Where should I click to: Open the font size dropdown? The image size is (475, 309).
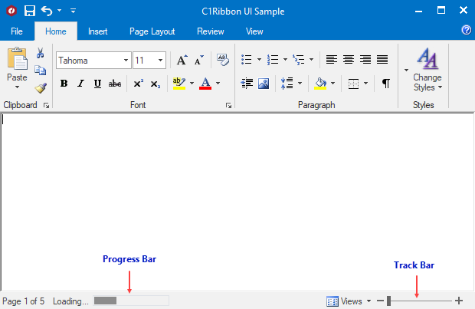click(x=160, y=61)
